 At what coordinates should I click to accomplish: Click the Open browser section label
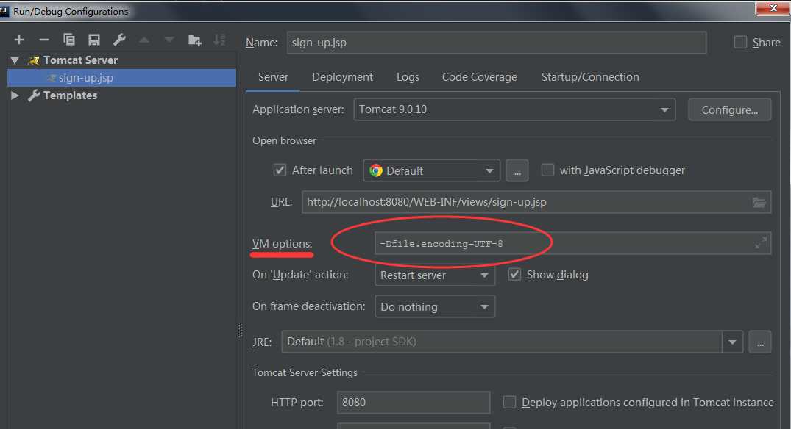285,140
